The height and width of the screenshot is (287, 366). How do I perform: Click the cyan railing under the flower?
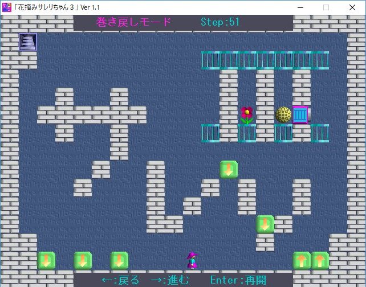(246, 133)
